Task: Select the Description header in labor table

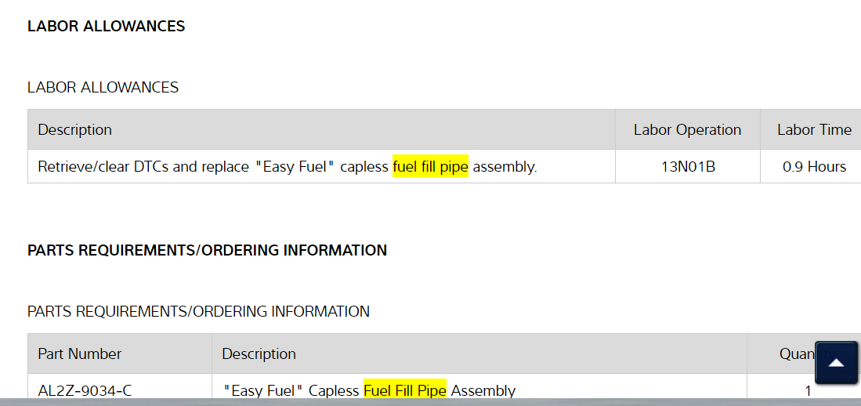Action: (74, 130)
